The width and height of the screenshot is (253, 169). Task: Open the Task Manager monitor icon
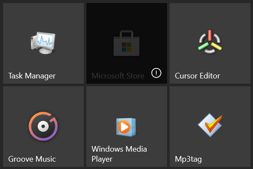(43, 43)
